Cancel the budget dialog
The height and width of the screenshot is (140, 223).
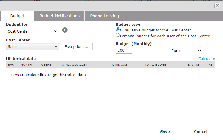coord(201,131)
